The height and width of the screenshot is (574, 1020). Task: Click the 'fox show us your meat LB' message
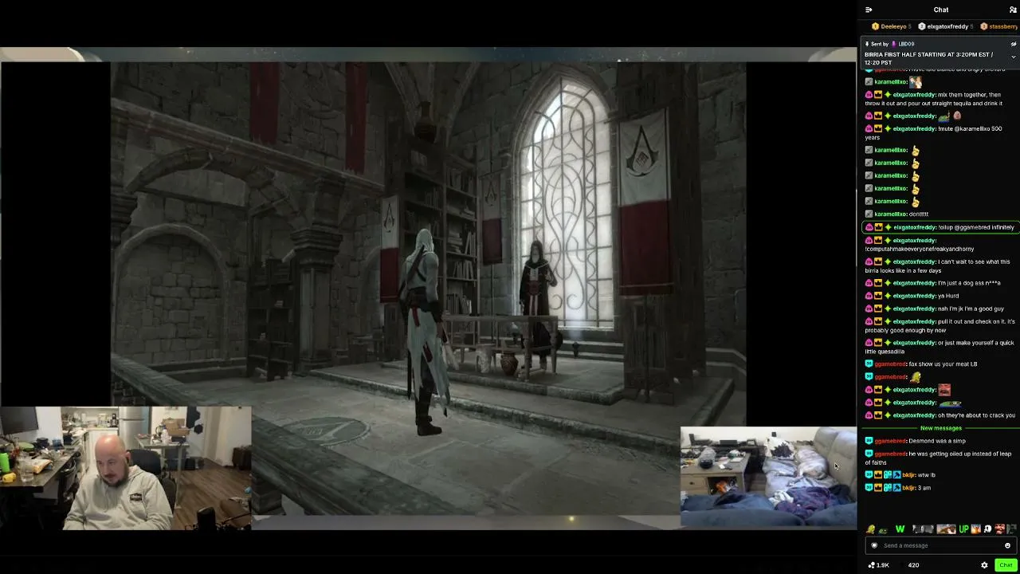(x=943, y=364)
